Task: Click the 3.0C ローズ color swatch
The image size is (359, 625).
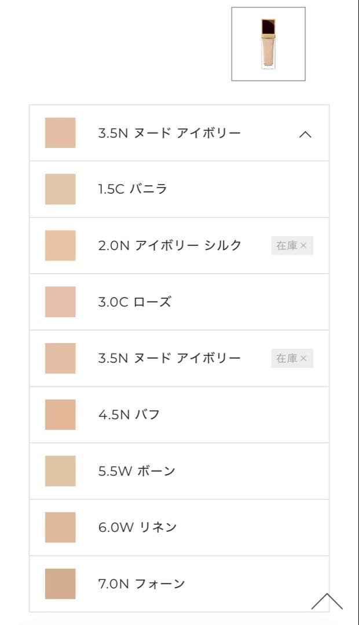Action: pyautogui.click(x=60, y=302)
